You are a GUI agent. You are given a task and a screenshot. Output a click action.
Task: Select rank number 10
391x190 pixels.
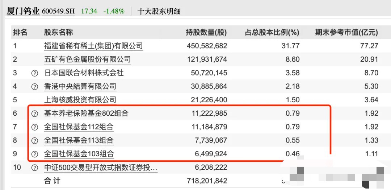pyautogui.click(x=17, y=167)
